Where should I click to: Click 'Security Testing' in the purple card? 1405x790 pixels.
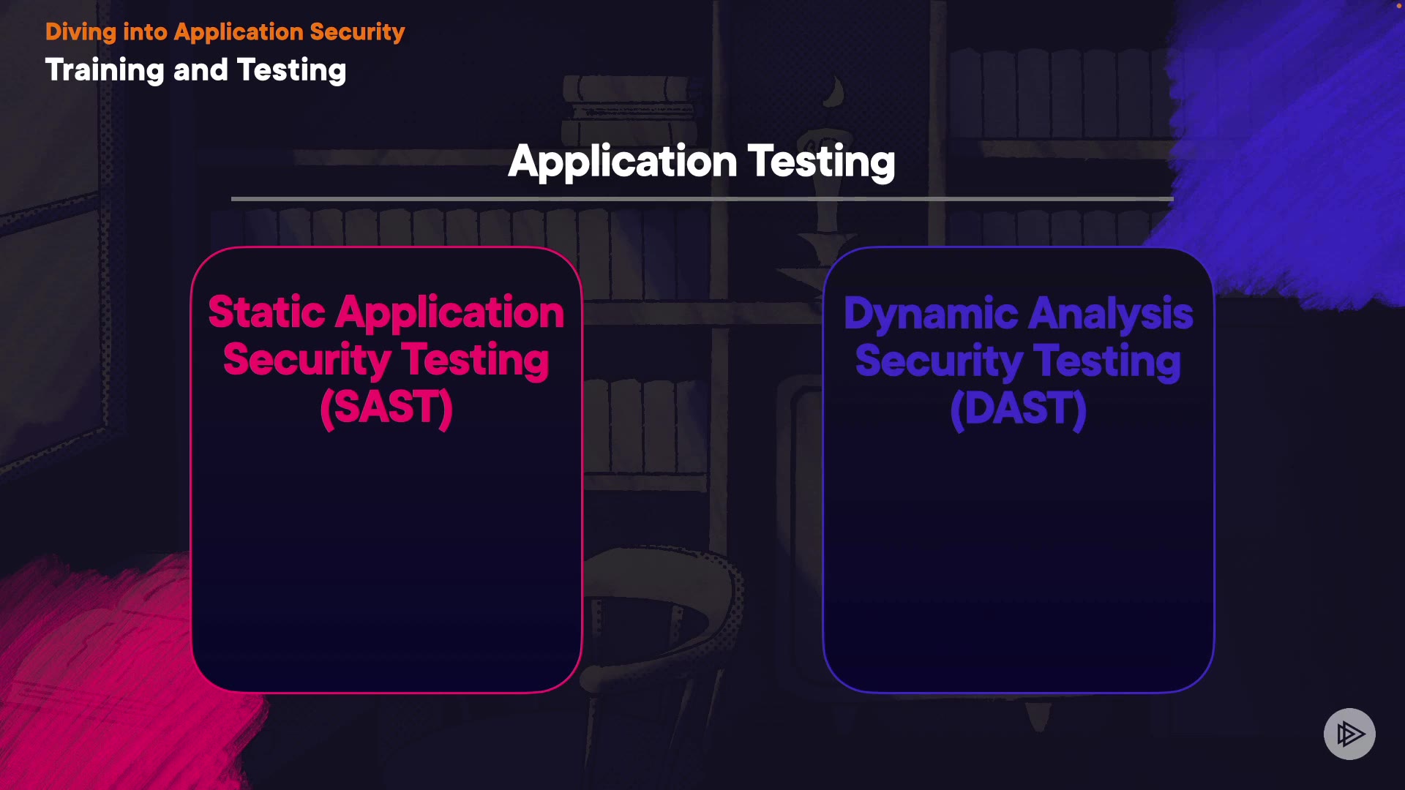point(1018,361)
